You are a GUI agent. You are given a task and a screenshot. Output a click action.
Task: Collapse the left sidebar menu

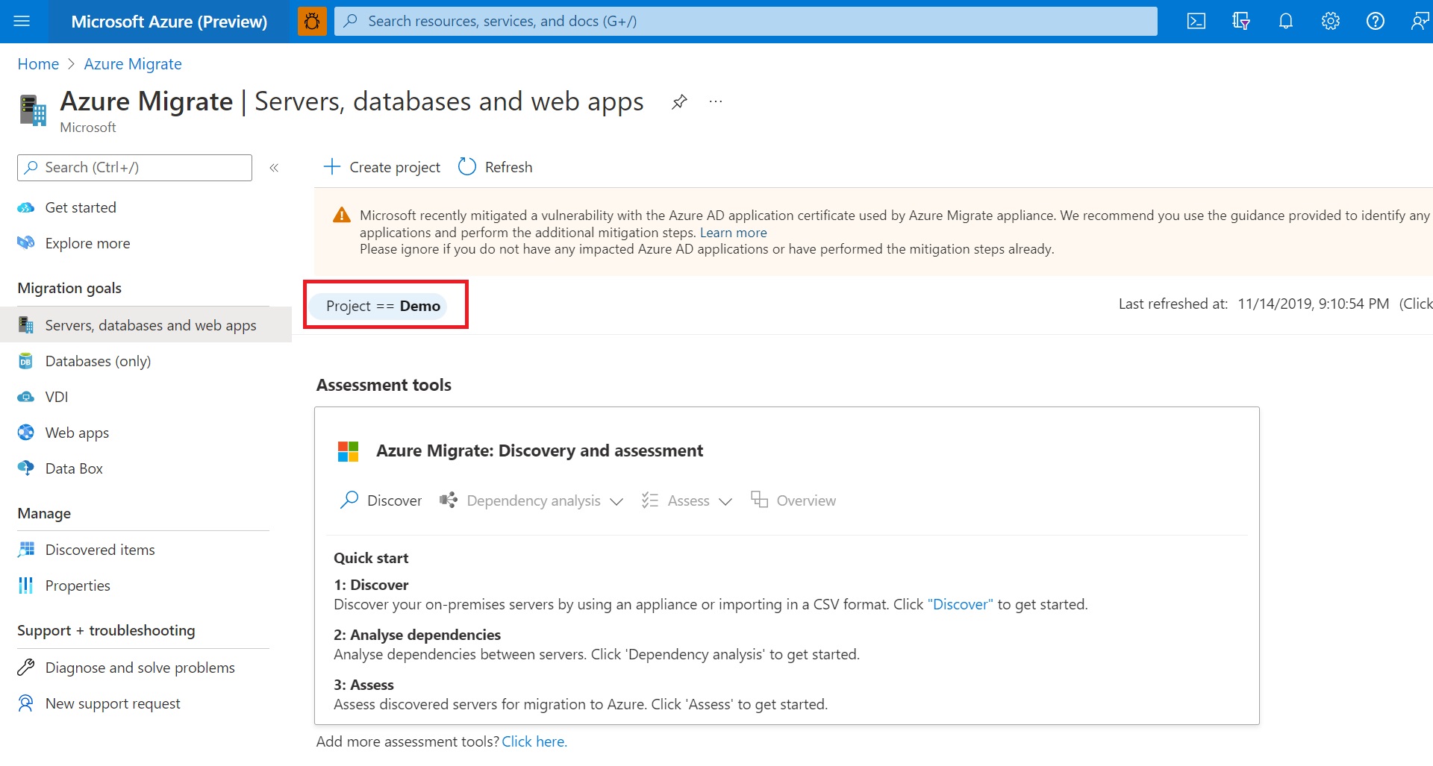(274, 168)
